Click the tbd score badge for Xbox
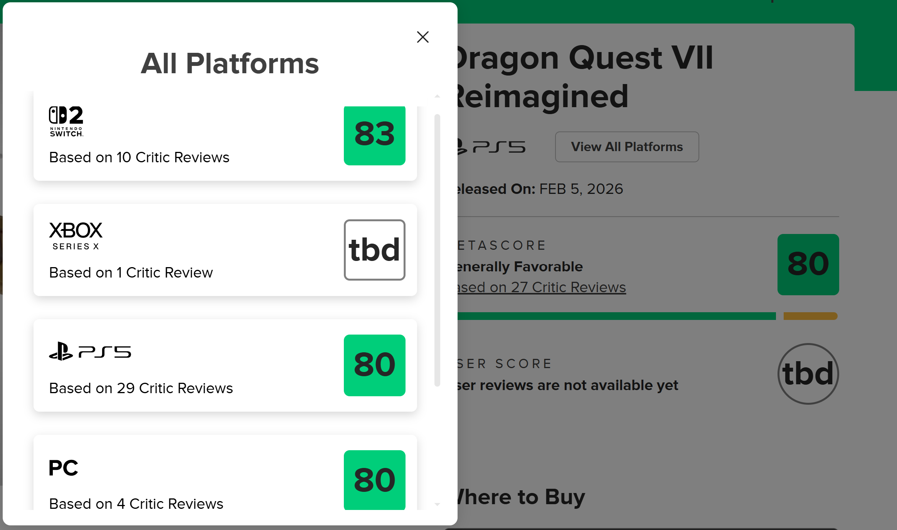 point(374,250)
